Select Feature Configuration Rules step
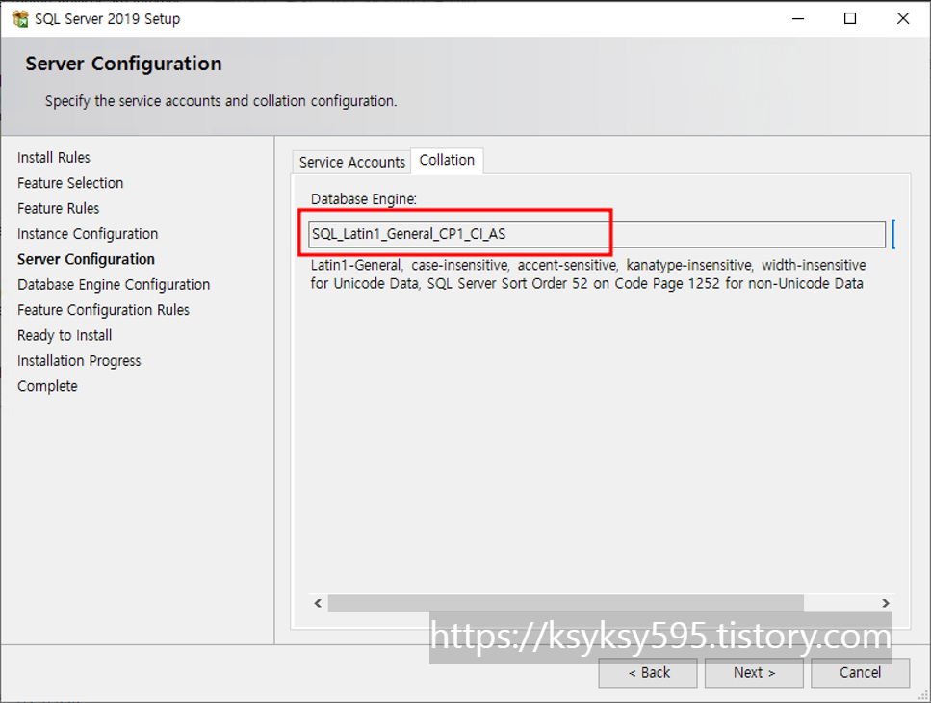 click(103, 310)
